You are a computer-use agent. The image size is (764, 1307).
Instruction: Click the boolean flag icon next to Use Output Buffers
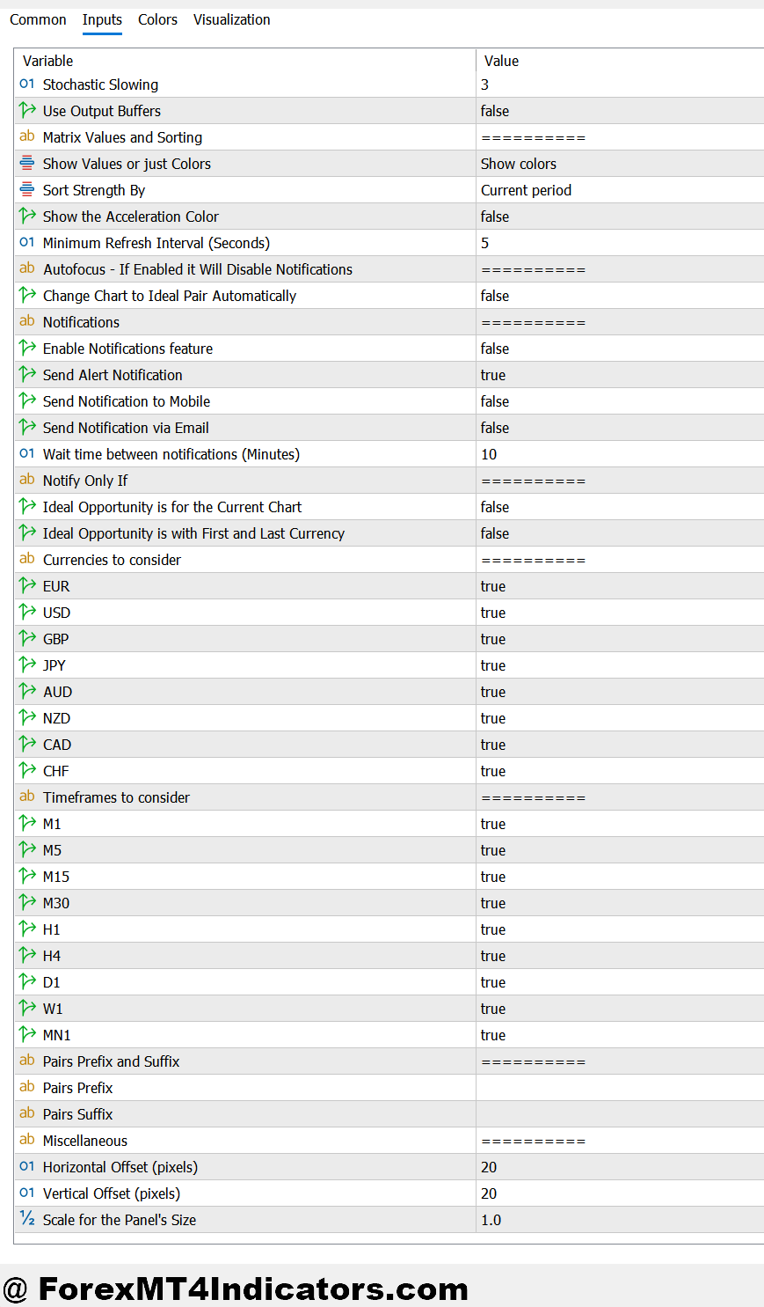[25, 110]
